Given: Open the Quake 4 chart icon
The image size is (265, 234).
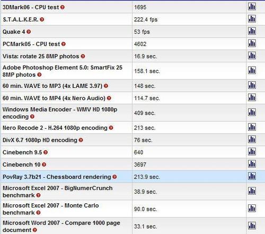Looking at the screenshot, I should 252,31.
